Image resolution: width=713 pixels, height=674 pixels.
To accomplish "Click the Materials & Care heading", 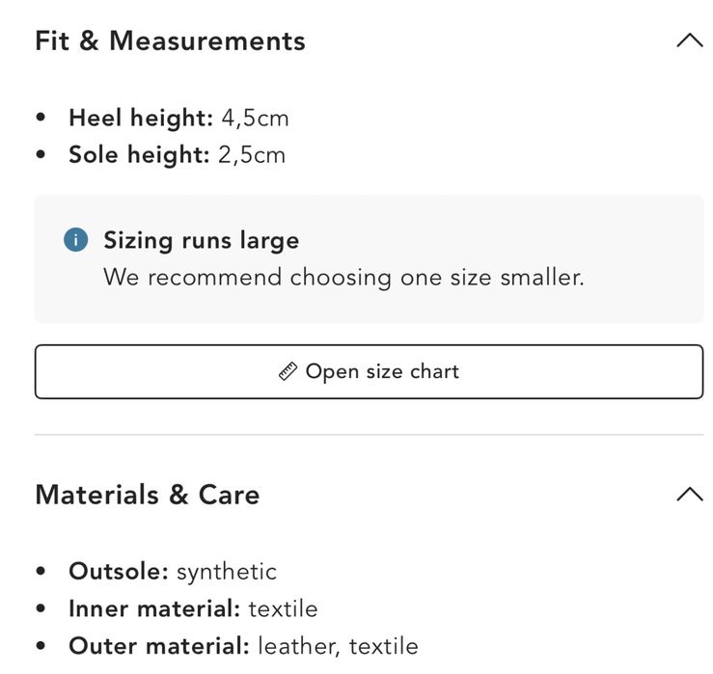I will click(x=148, y=495).
